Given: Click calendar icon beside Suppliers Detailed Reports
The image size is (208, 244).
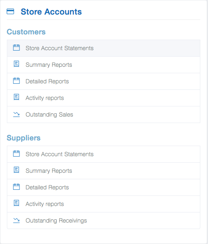Looking at the screenshot, I should pyautogui.click(x=16, y=187).
